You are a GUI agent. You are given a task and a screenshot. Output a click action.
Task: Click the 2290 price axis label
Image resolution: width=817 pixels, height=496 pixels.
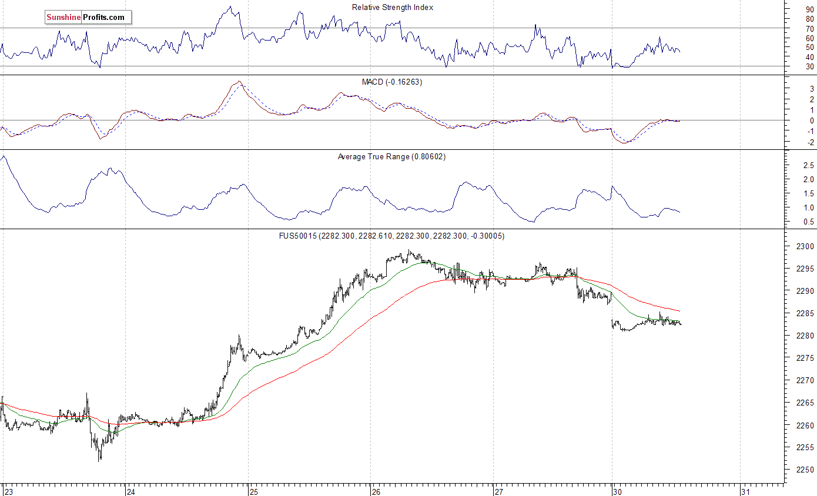click(805, 291)
